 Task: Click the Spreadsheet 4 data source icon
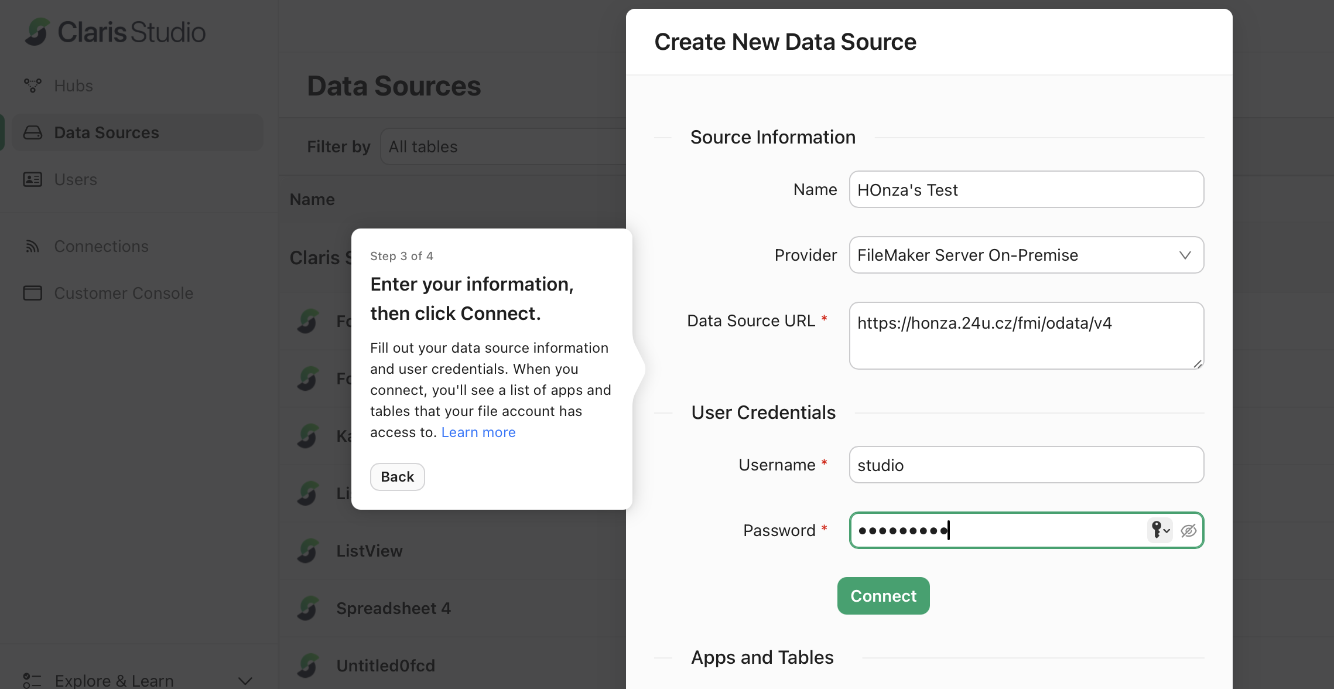(308, 608)
